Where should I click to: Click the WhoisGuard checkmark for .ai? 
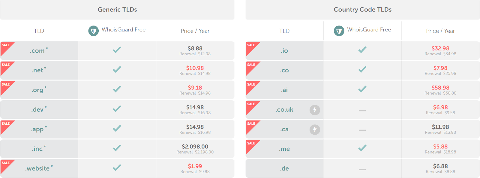point(362,89)
